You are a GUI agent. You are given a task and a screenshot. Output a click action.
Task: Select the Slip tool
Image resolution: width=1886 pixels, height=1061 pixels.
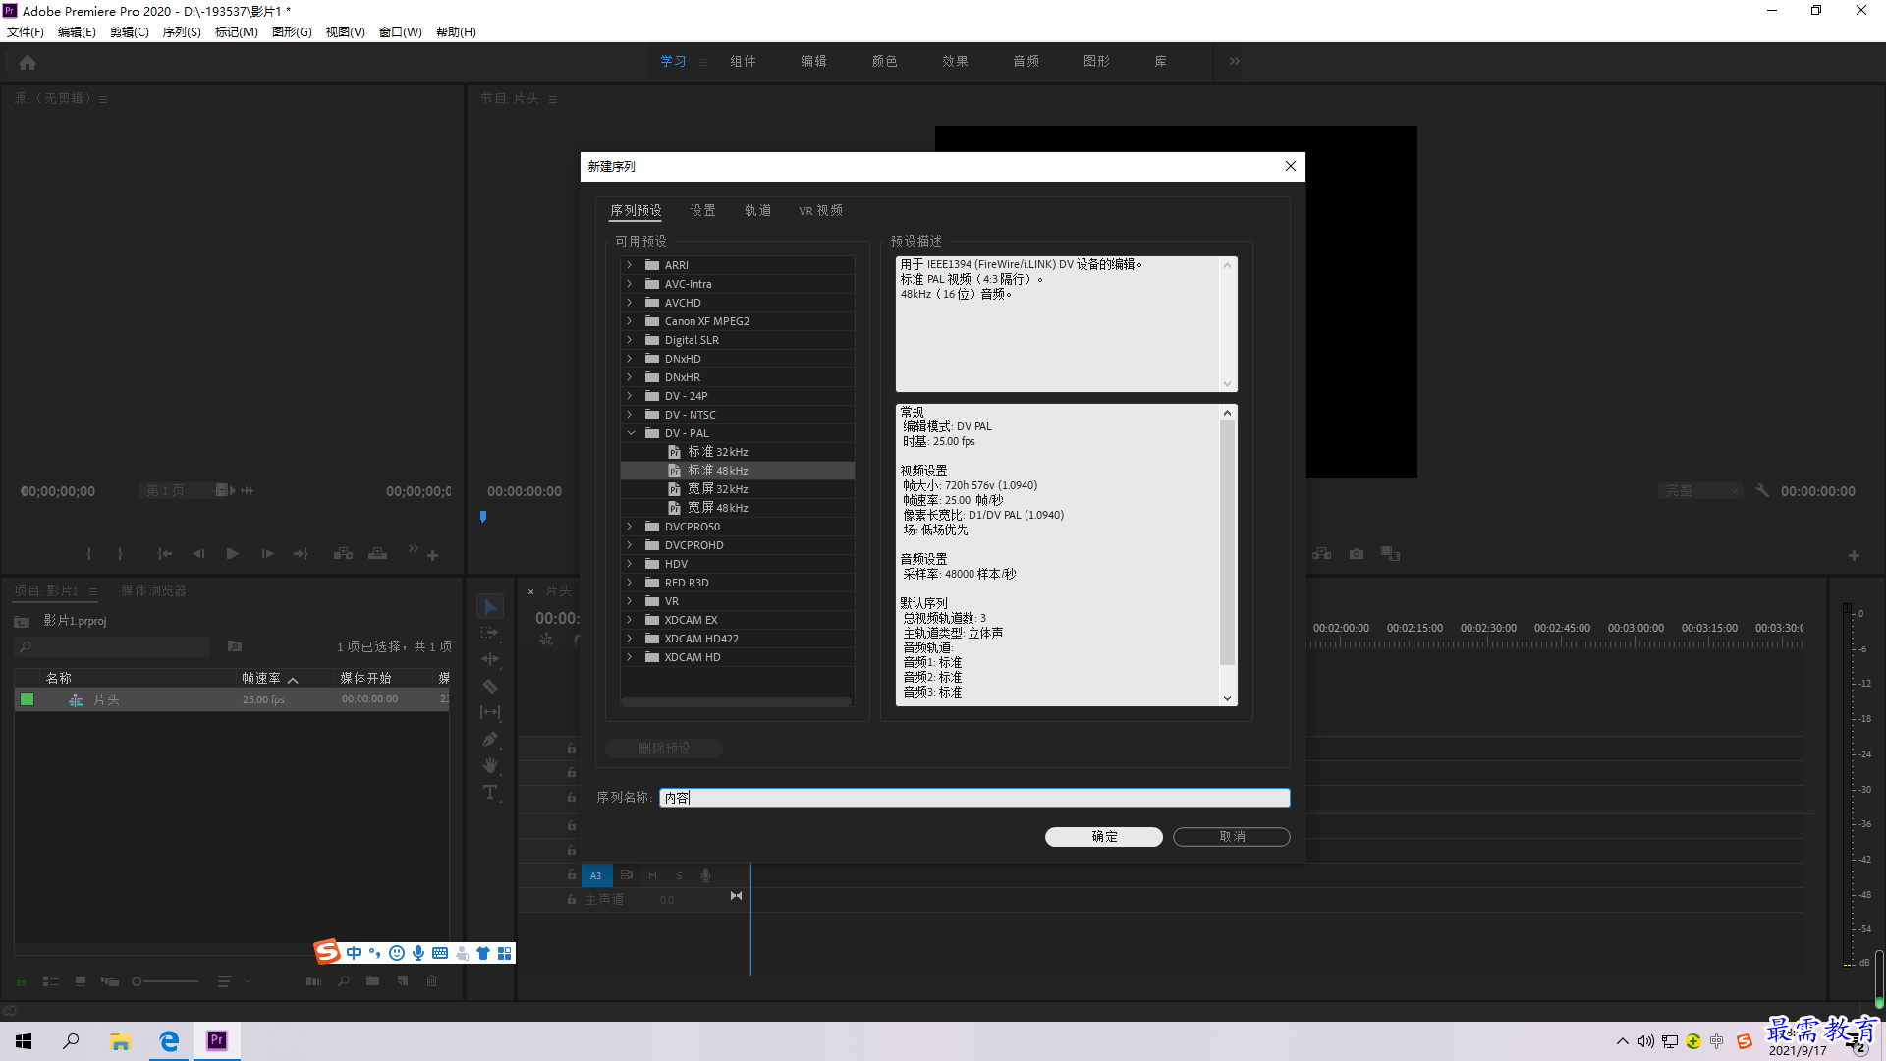(x=490, y=712)
